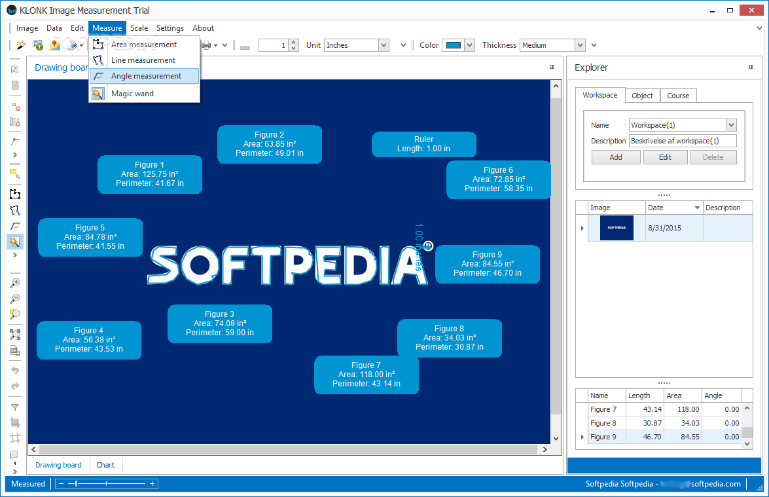
Task: Open the Scale menu
Action: [139, 28]
